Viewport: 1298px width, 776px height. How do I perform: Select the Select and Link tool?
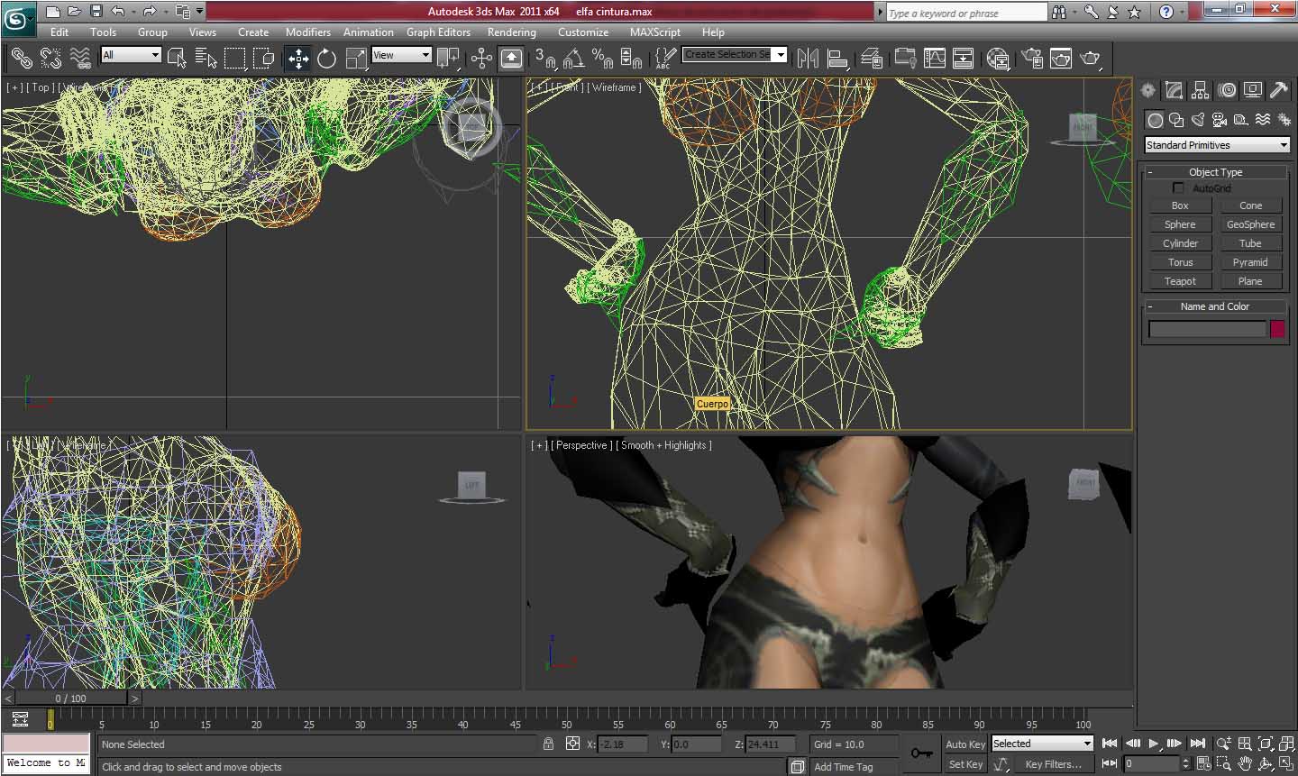(22, 59)
